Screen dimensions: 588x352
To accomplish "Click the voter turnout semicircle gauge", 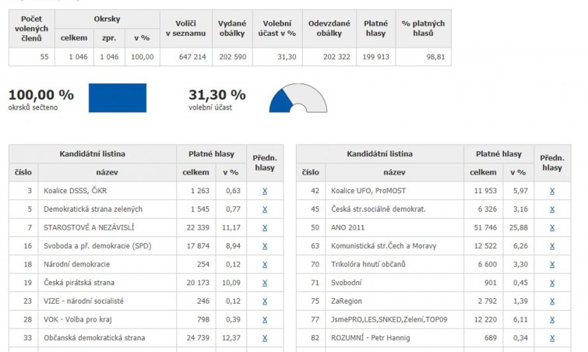I will (298, 100).
